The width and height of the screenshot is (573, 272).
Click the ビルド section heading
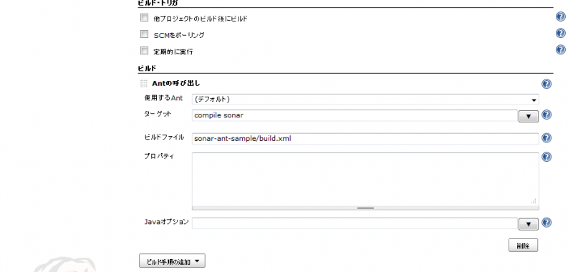[147, 68]
